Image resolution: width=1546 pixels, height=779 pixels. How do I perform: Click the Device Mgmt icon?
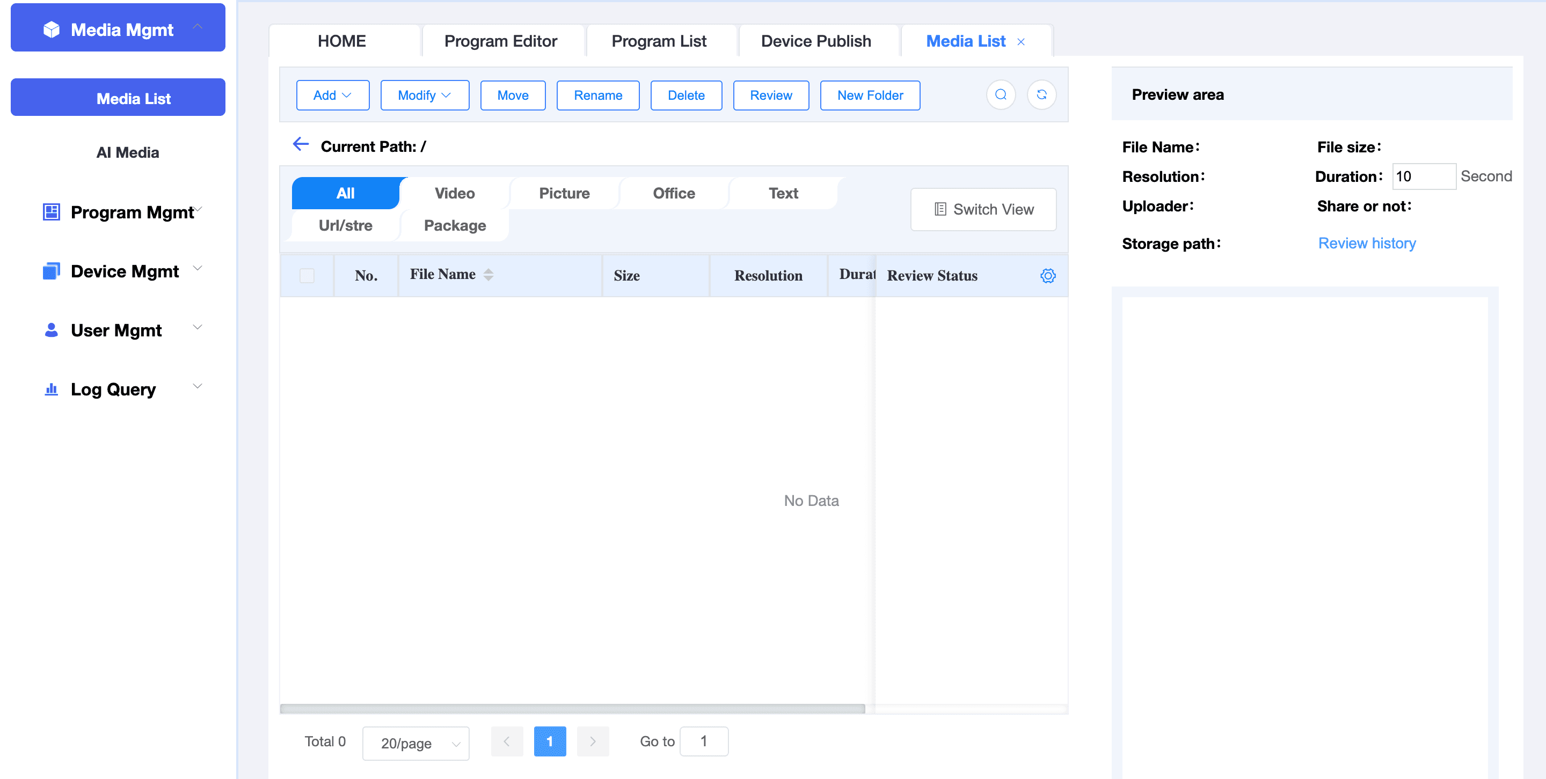[52, 271]
